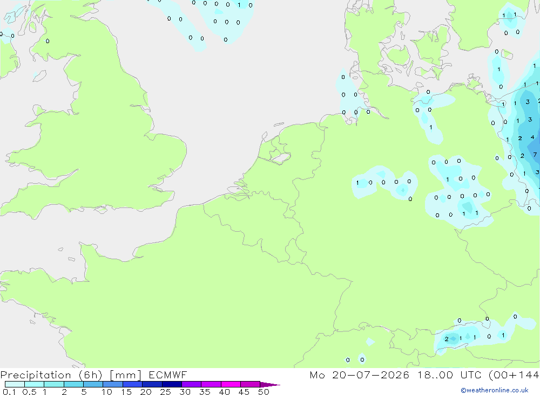Select the 30–35 mm purple legend box
540x395 pixels.
click(x=192, y=384)
